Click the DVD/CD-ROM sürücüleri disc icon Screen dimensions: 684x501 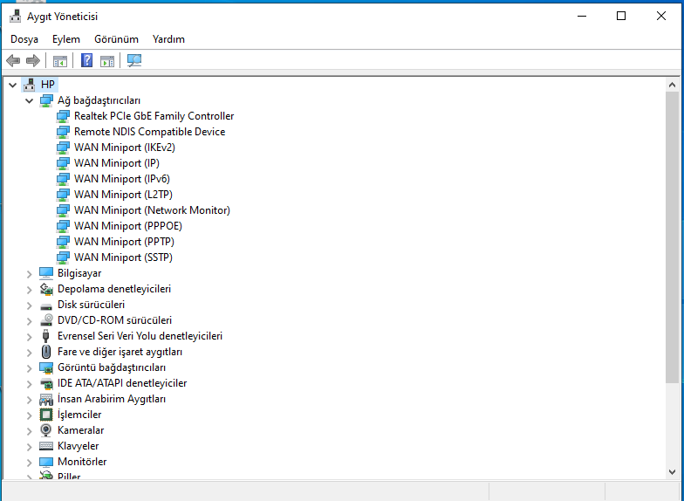coord(46,320)
